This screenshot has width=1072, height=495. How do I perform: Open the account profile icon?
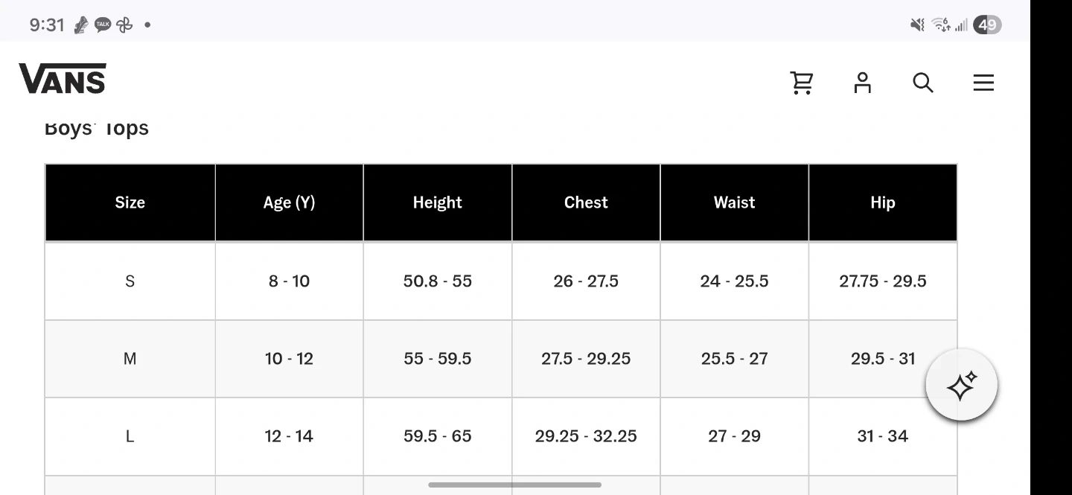tap(862, 83)
